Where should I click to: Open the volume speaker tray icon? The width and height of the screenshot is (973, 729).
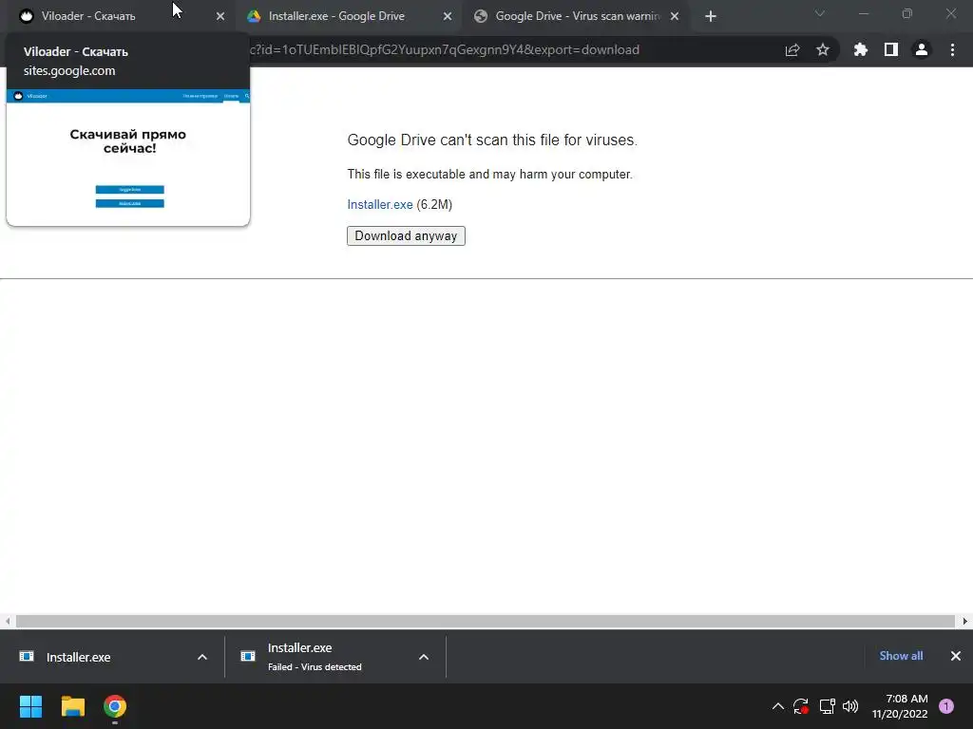850,706
